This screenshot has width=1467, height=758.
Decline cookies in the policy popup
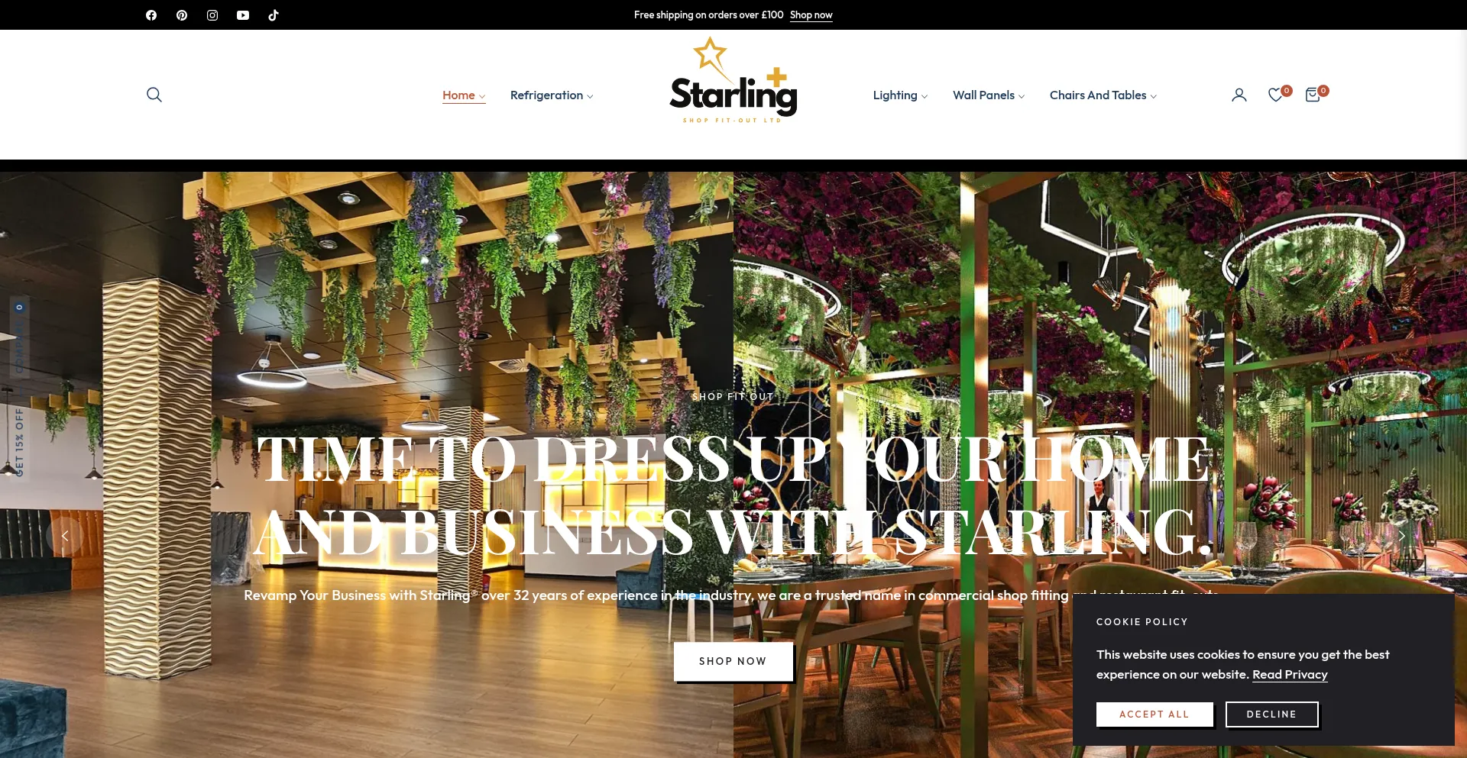[x=1272, y=714]
